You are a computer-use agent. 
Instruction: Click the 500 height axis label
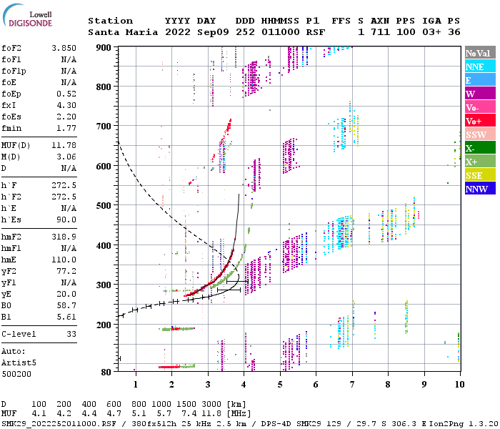pos(104,206)
